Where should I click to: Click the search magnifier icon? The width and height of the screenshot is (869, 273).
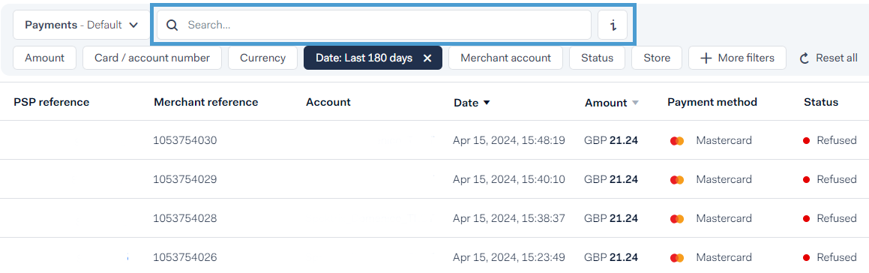[x=172, y=25]
